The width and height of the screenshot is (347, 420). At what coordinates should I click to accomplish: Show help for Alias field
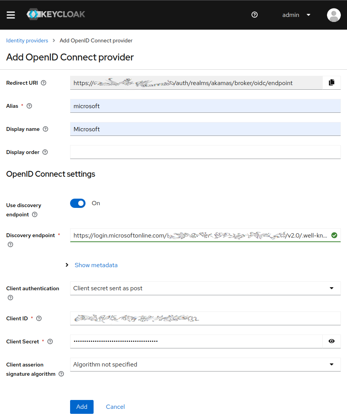coord(29,106)
